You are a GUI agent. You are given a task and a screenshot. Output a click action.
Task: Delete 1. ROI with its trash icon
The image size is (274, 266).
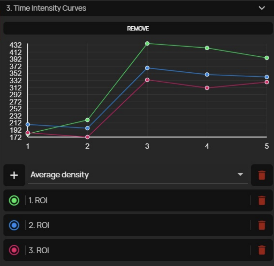pyautogui.click(x=262, y=200)
